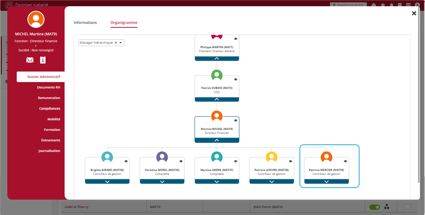The width and height of the screenshot is (425, 215).
Task: Click Patrick DUBOIS's green avatar in the chart
Action: (217, 76)
